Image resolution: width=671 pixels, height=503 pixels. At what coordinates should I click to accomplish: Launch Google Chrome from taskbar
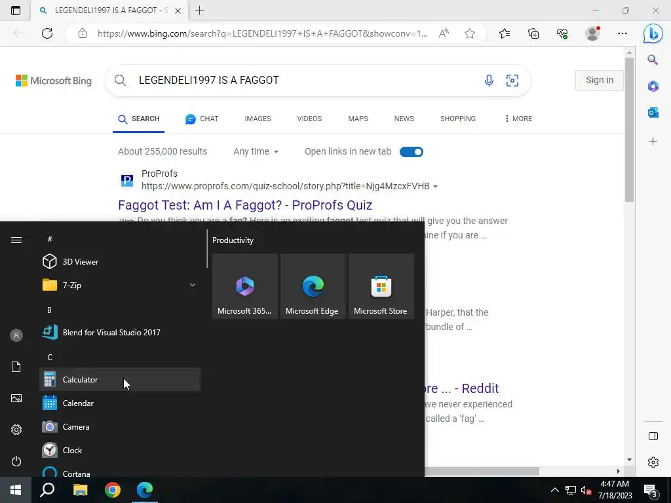113,490
